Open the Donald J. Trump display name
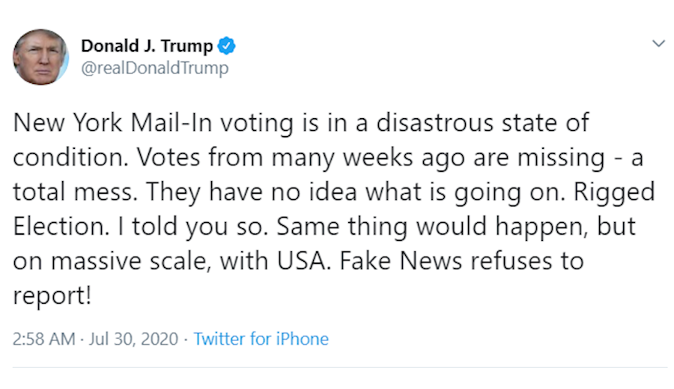674x389 pixels. [x=147, y=46]
